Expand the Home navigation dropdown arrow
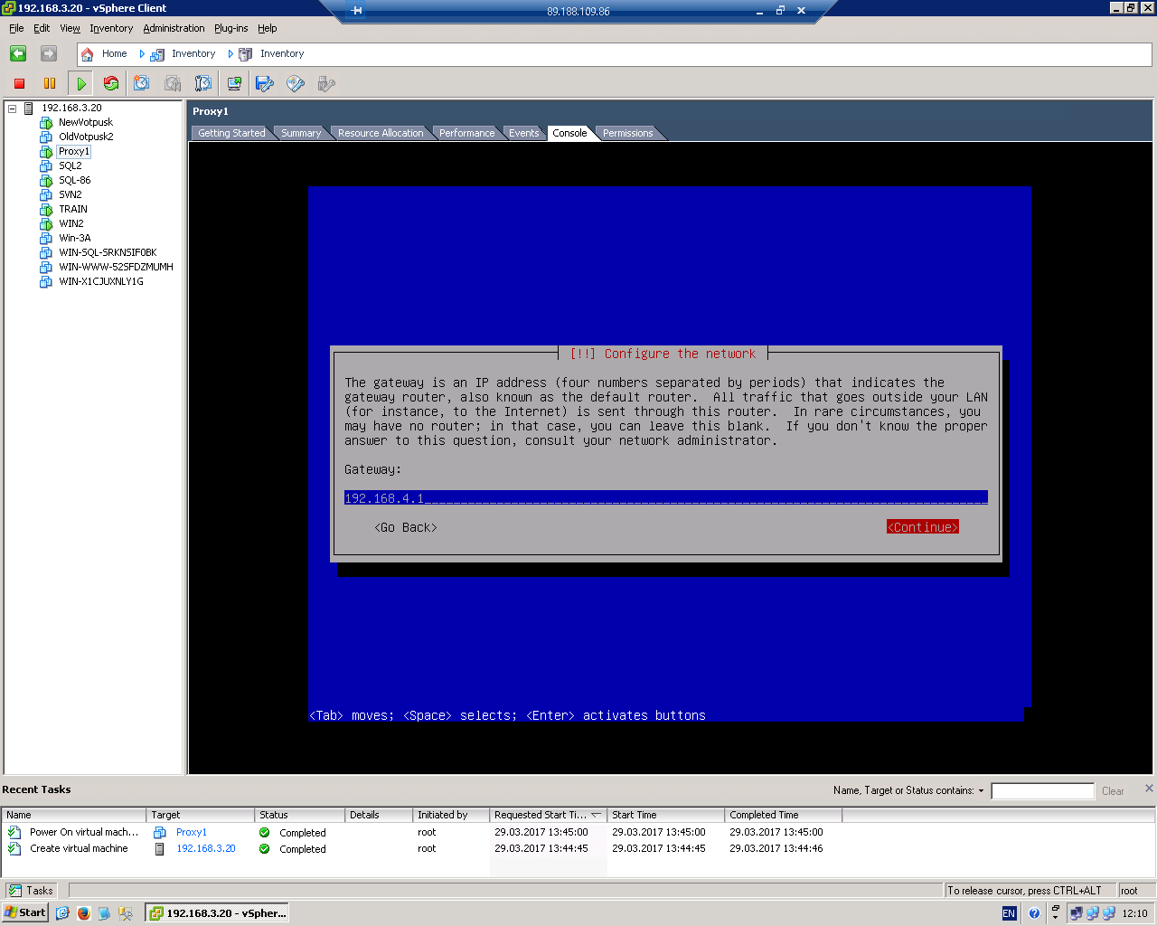 142,54
